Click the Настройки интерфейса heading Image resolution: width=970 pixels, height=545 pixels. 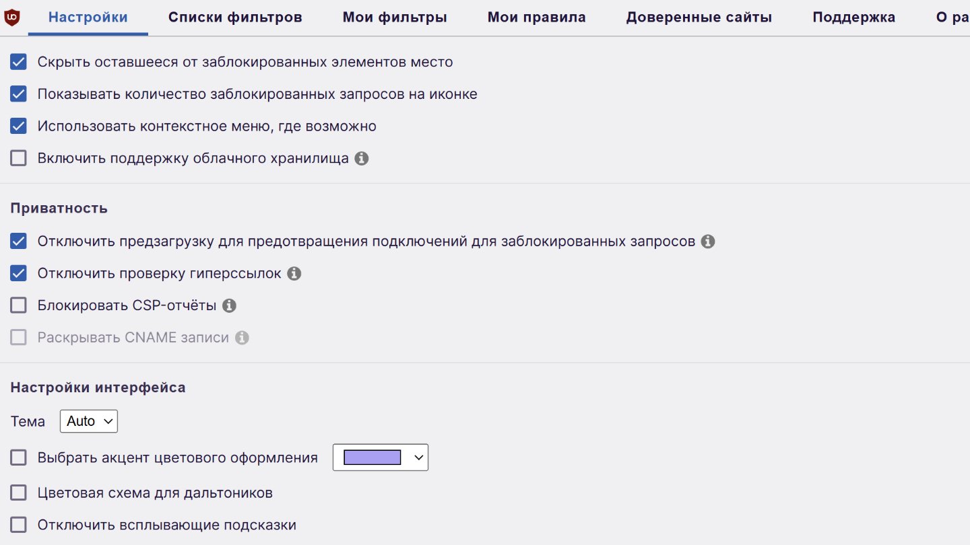pos(98,388)
